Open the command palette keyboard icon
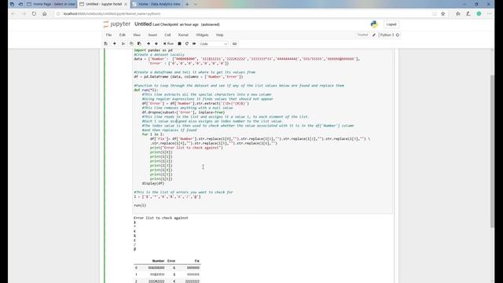503x283 pixels. click(234, 44)
